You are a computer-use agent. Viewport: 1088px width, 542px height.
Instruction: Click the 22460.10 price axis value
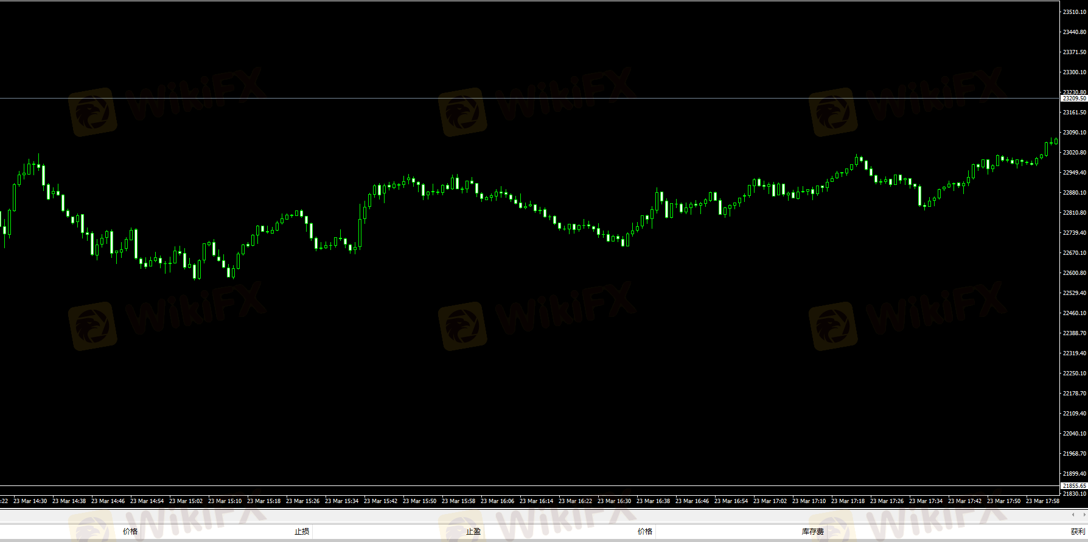click(x=1075, y=313)
